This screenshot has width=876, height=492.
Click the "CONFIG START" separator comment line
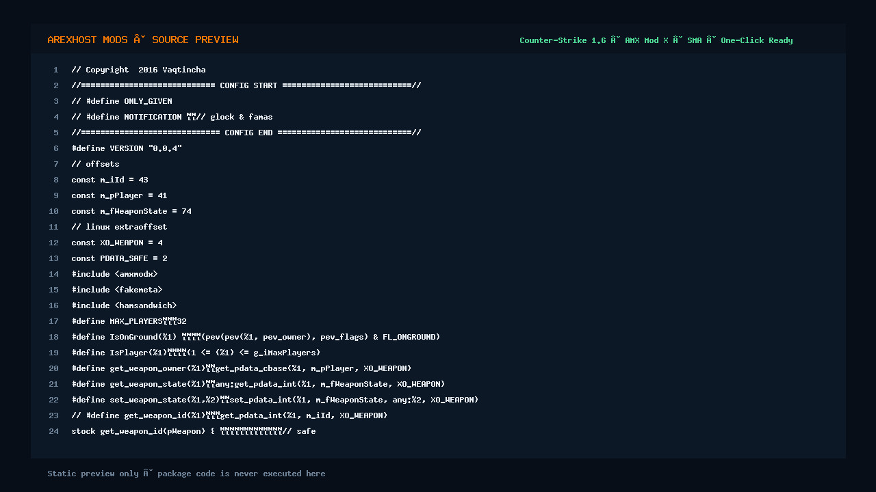[x=246, y=85]
